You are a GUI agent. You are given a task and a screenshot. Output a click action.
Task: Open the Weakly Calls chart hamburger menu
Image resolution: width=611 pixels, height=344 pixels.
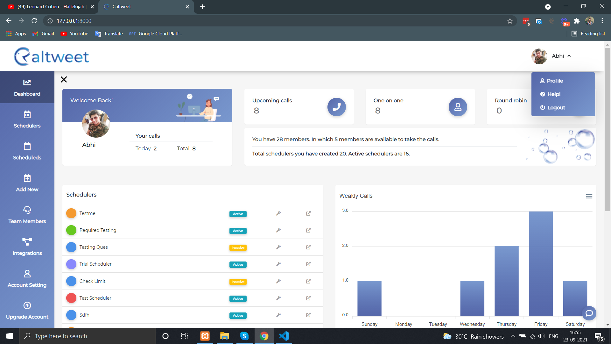(x=589, y=197)
